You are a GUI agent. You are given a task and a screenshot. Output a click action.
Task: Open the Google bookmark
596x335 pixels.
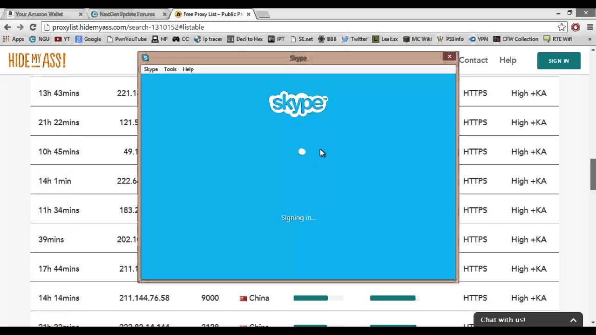click(x=88, y=39)
